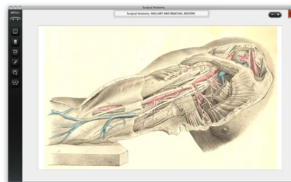Zoom out with the minus button

click(272, 14)
